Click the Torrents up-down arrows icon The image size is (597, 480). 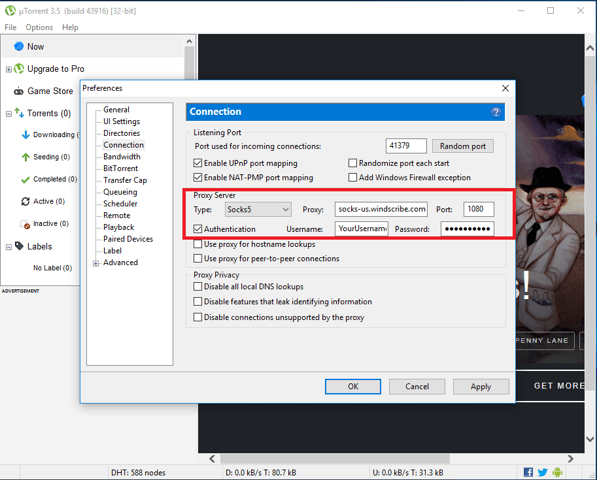(x=19, y=112)
